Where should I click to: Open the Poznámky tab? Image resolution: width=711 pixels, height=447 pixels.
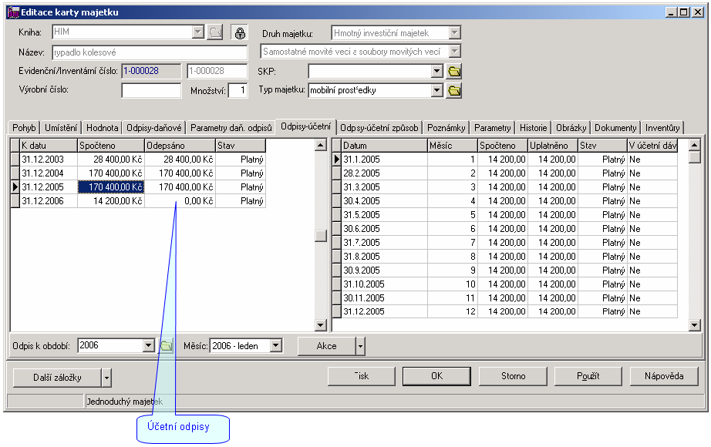tap(445, 127)
